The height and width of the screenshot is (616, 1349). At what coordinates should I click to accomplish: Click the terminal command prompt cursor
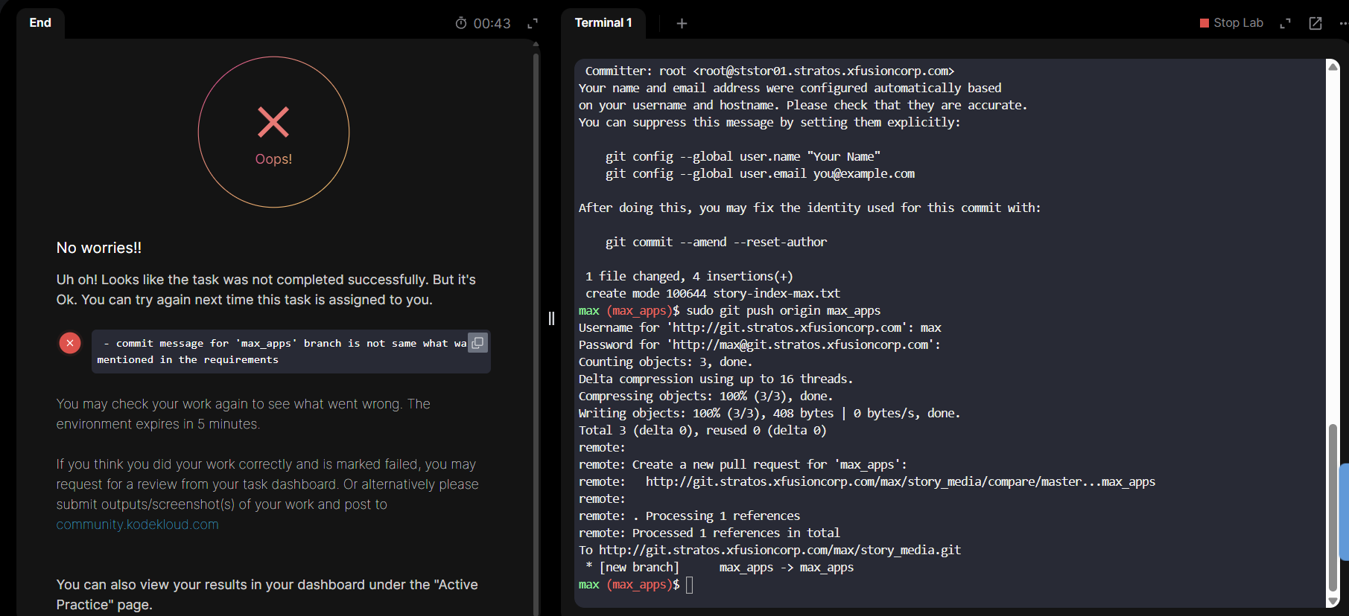(x=690, y=585)
